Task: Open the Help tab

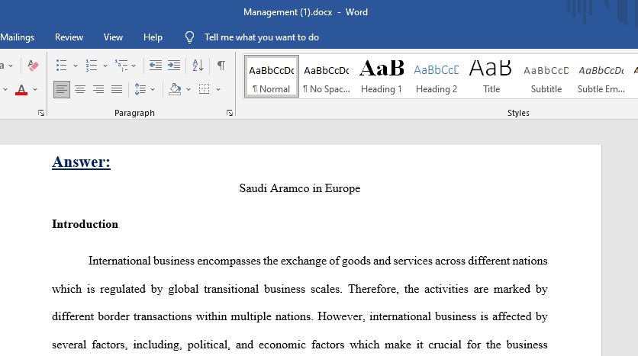Action: 153,37
